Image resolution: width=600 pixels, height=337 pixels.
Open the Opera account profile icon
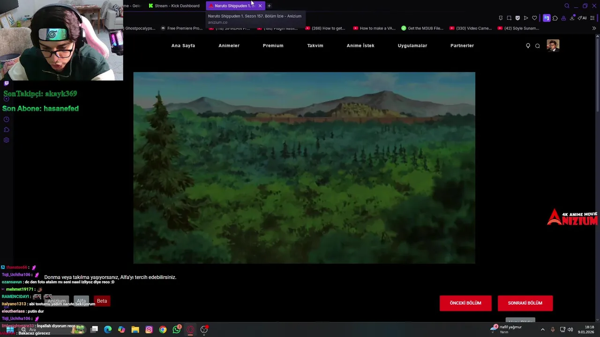click(x=563, y=18)
